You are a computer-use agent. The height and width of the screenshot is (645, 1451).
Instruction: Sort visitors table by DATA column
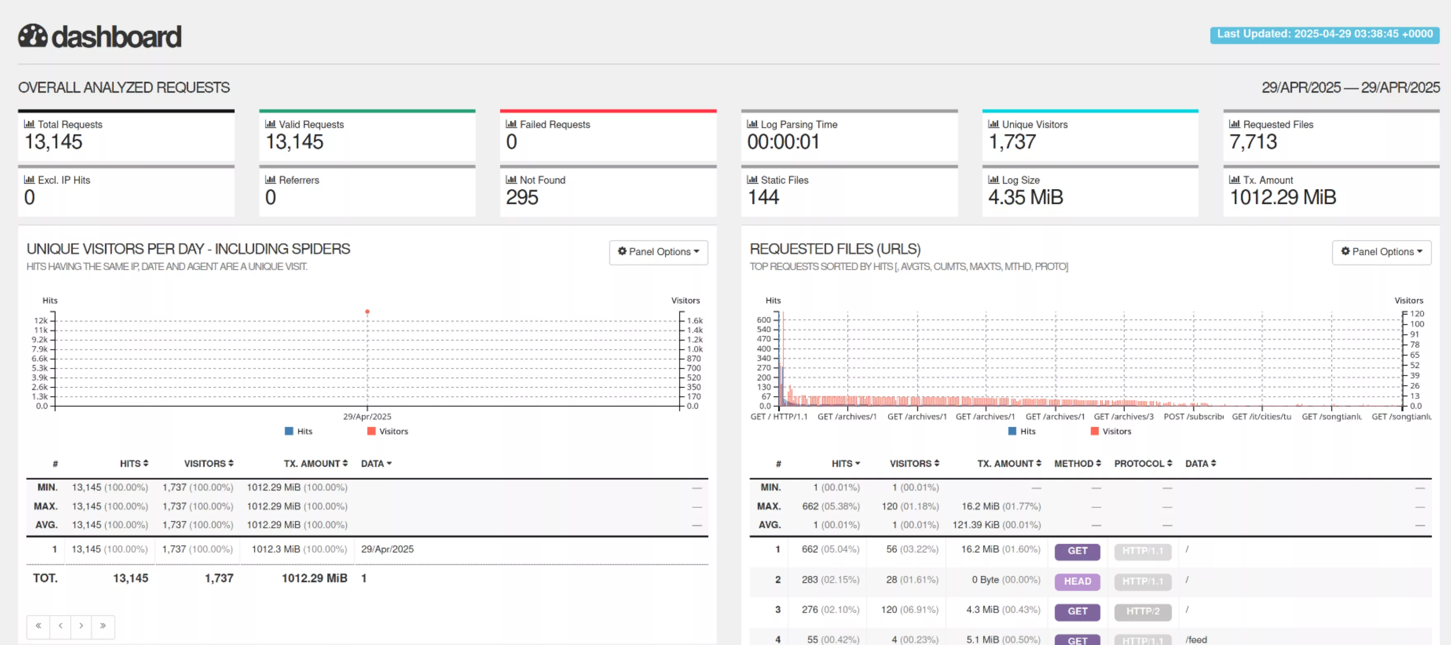(376, 463)
